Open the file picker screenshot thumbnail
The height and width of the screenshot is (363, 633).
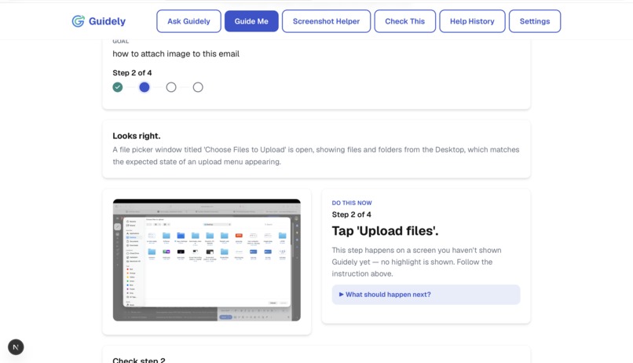(207, 260)
